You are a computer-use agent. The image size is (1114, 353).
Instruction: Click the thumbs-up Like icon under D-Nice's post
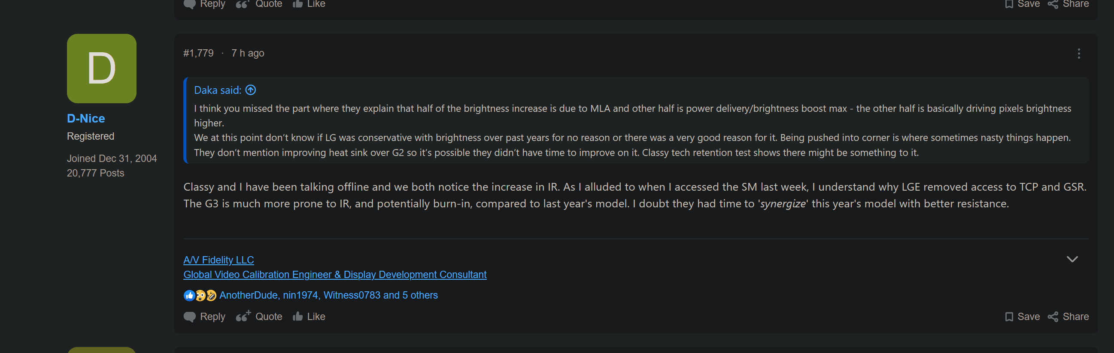(297, 316)
